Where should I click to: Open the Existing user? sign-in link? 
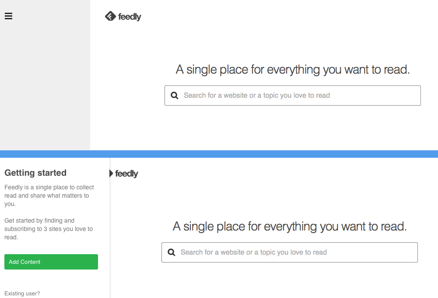(x=22, y=293)
